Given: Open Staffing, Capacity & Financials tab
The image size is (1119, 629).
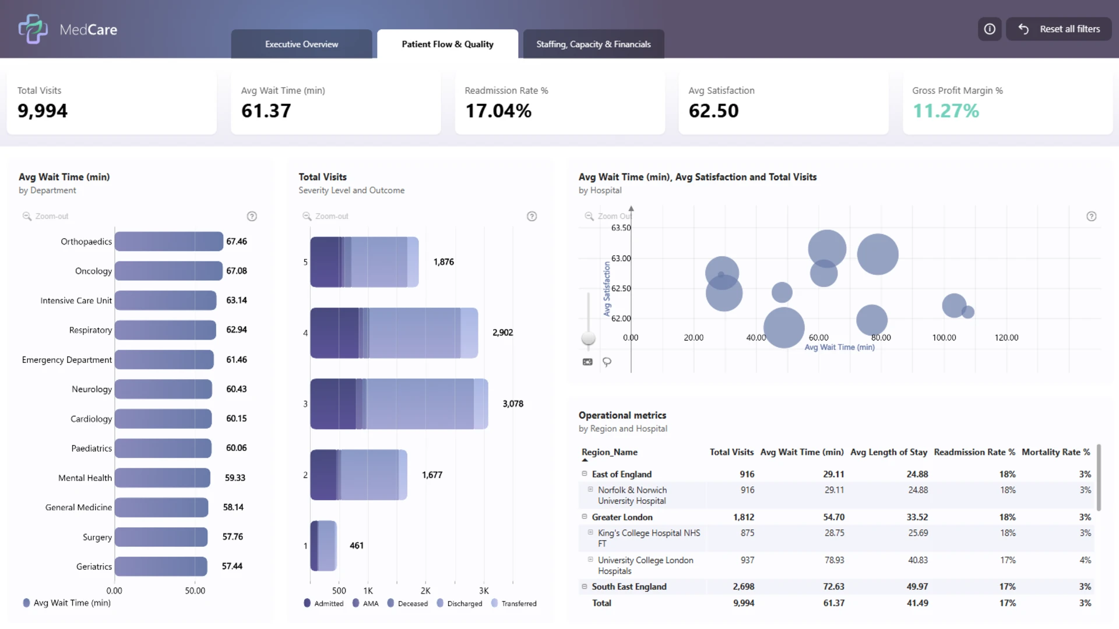Looking at the screenshot, I should [x=593, y=44].
